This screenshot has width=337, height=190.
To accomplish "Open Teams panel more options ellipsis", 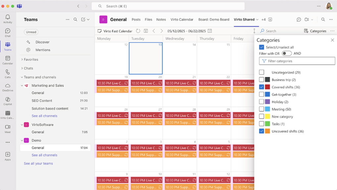I will [68, 20].
